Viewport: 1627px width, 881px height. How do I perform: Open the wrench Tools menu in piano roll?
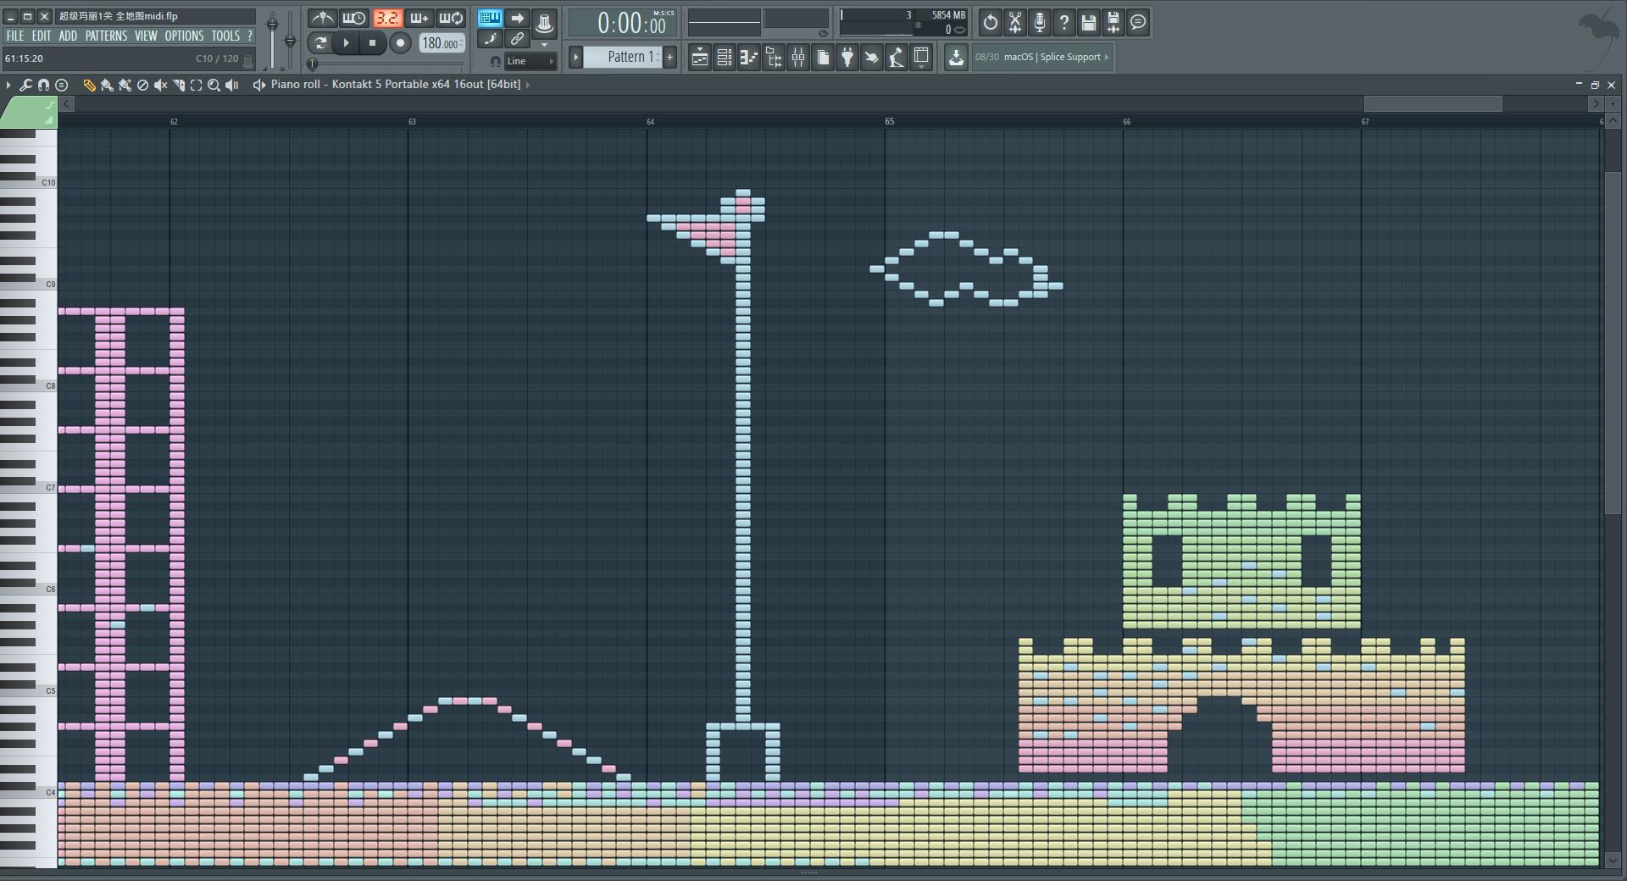tap(26, 85)
